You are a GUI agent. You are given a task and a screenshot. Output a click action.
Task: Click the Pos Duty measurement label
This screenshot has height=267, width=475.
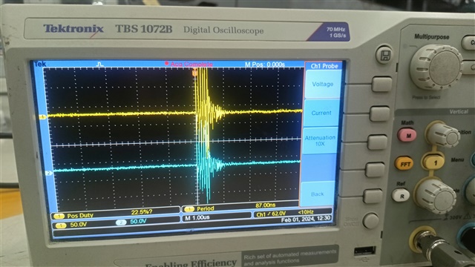tap(80, 216)
